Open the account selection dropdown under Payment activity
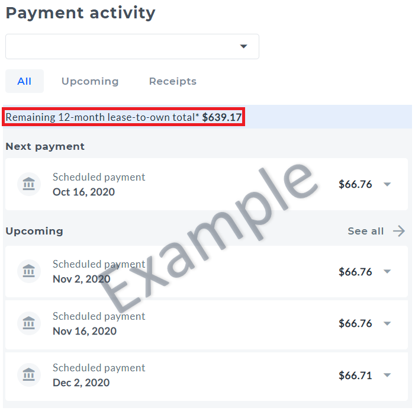 (x=132, y=46)
